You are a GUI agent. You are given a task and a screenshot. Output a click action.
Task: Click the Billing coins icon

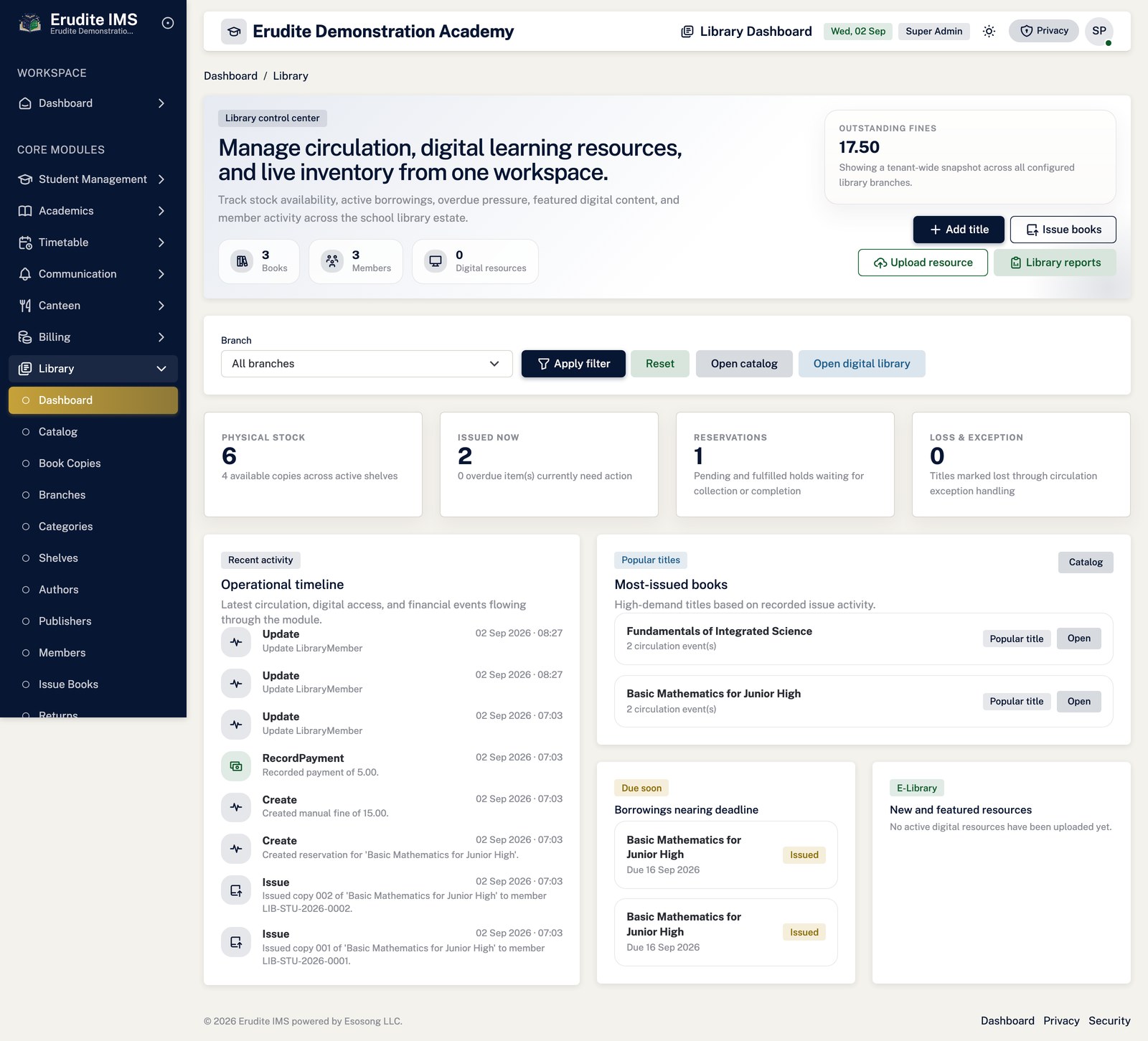25,337
